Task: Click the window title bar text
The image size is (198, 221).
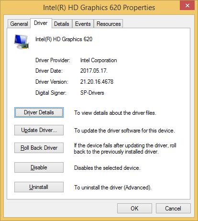Action: pyautogui.click(x=99, y=8)
